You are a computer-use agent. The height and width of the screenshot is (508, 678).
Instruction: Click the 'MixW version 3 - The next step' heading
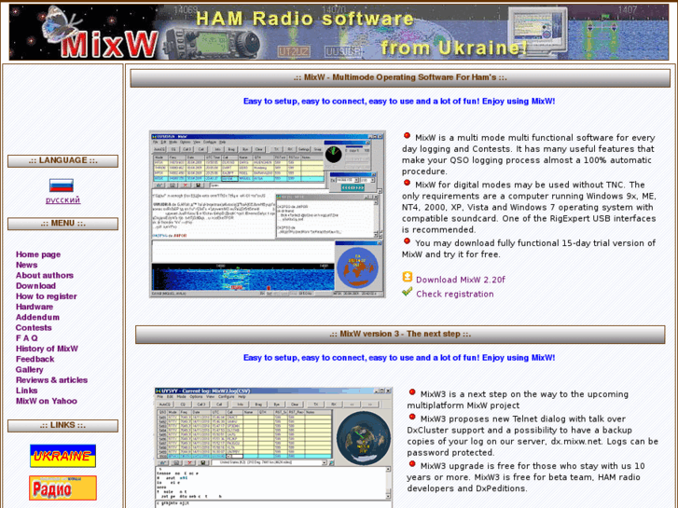point(400,335)
